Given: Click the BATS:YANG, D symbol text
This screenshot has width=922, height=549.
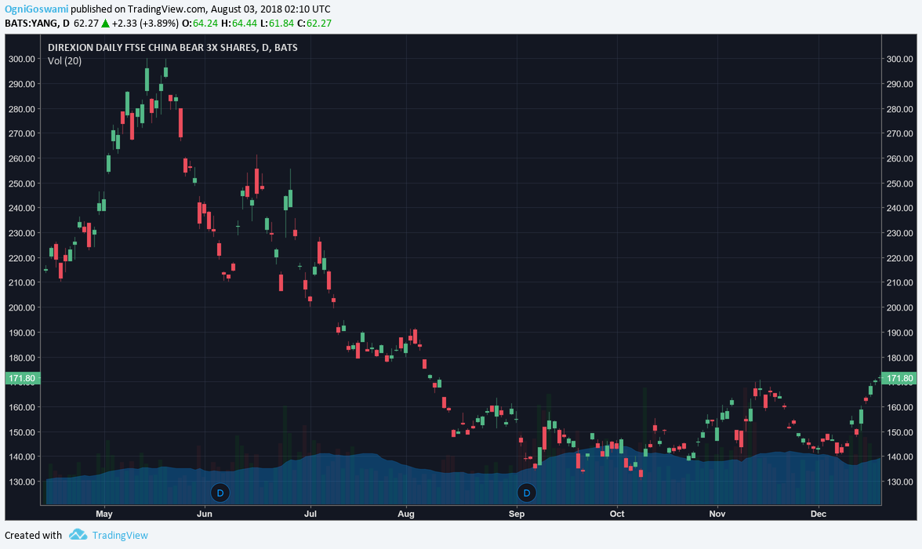Looking at the screenshot, I should (x=37, y=24).
